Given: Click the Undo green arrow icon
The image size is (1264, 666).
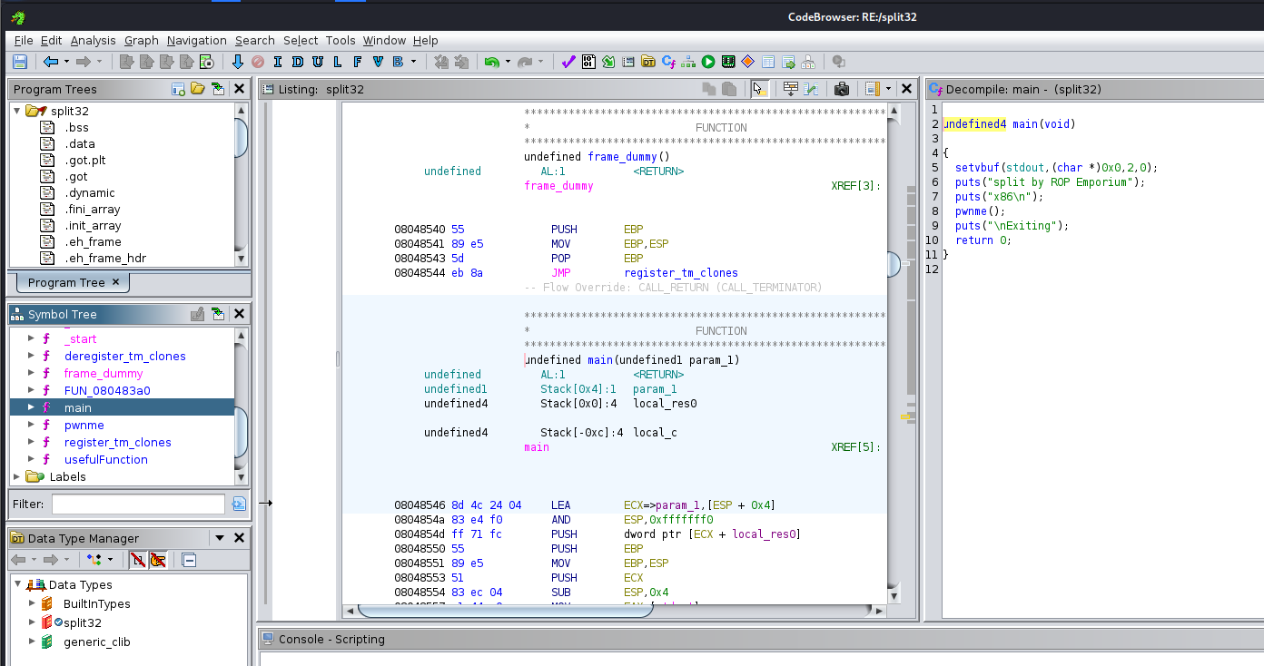Looking at the screenshot, I should click(491, 62).
